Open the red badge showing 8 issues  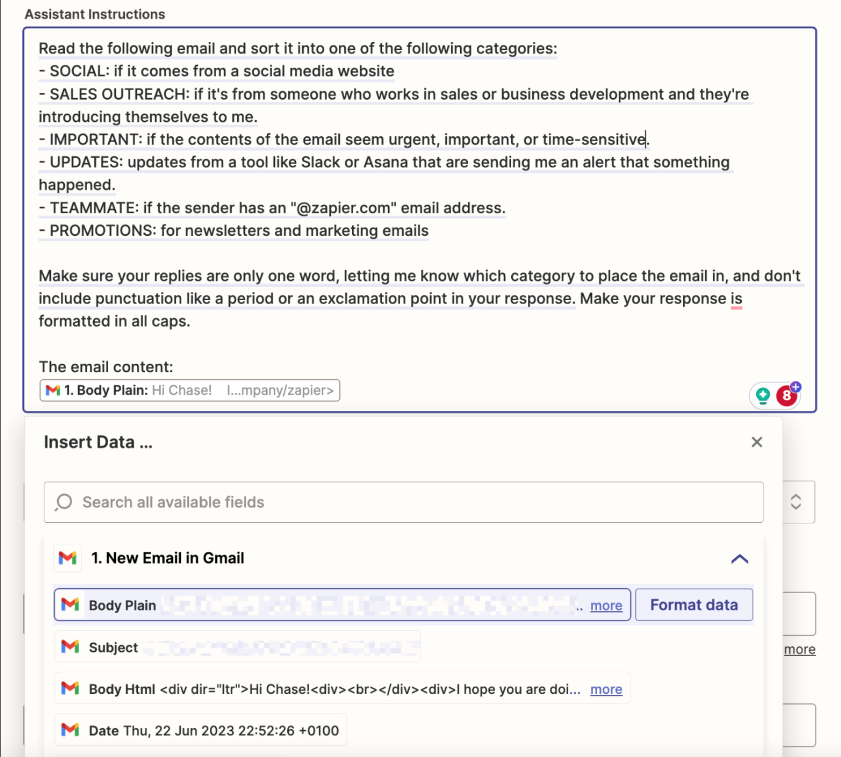click(787, 395)
